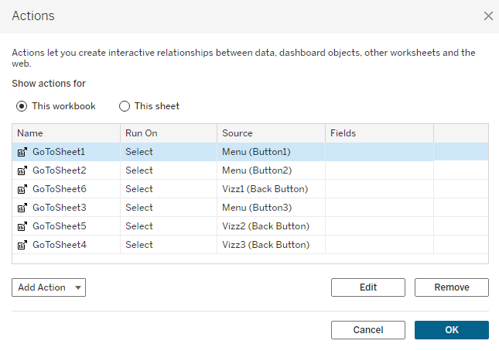Close the Actions dialog with X
The width and height of the screenshot is (499, 351).
click(488, 15)
